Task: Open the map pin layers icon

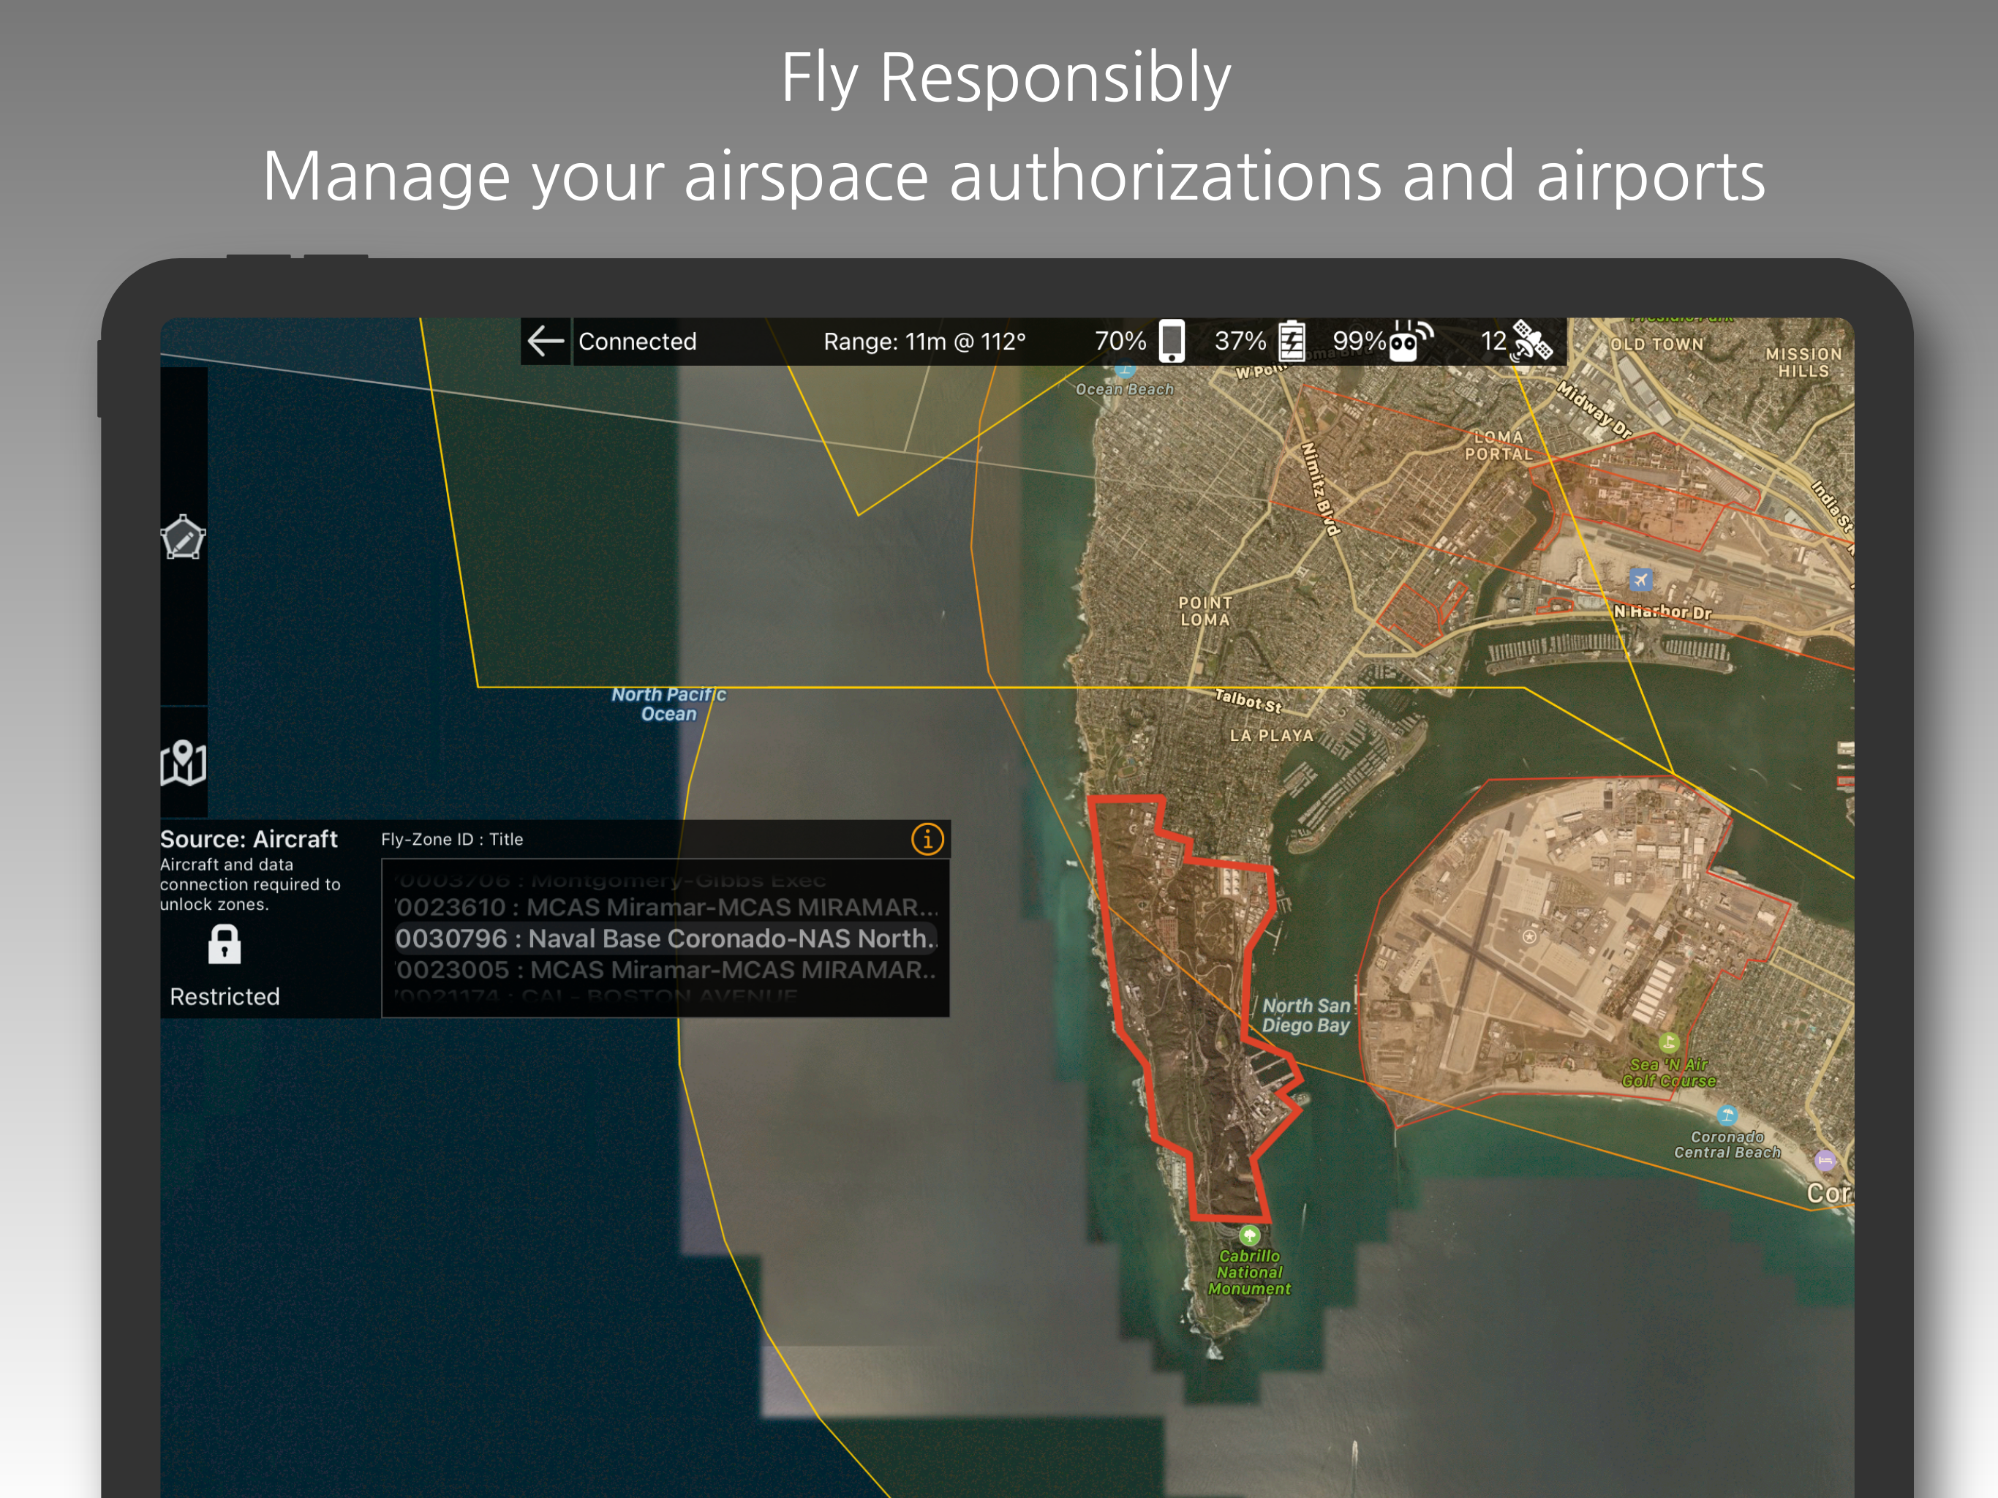Action: 184,764
